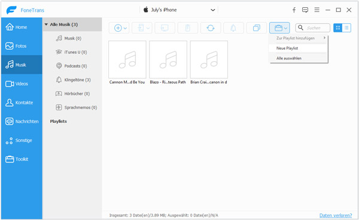The image size is (359, 220).
Task: Collapse the Alle Musik (3) tree
Action: point(46,25)
